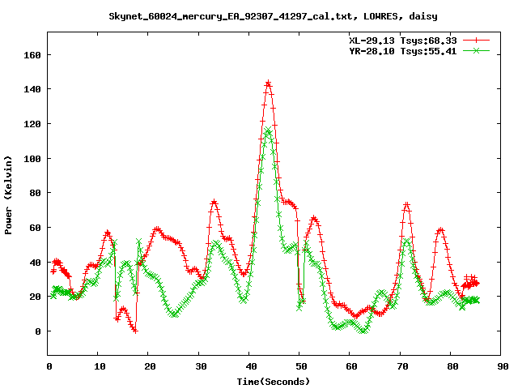Select legend entry XL-29.13 Tsys:68.33

point(403,41)
